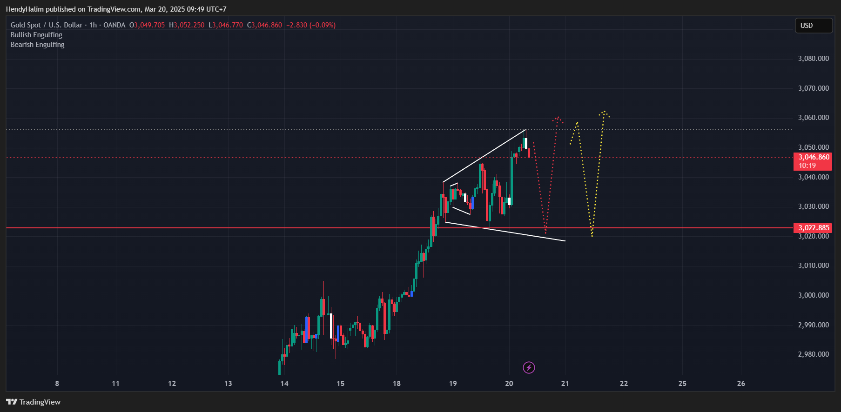Click date label 18 on time axis
The width and height of the screenshot is (841, 412).
[397, 384]
